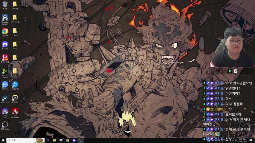Launch Discord from the desktop shortcut
The width and height of the screenshot is (255, 143).
(5, 45)
